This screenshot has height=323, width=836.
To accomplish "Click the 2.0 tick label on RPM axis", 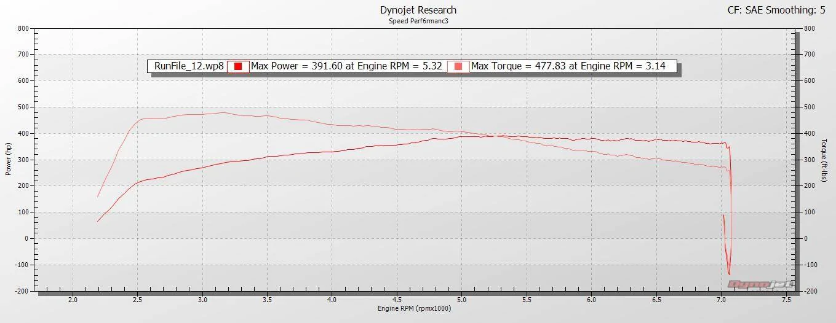I will pyautogui.click(x=73, y=300).
